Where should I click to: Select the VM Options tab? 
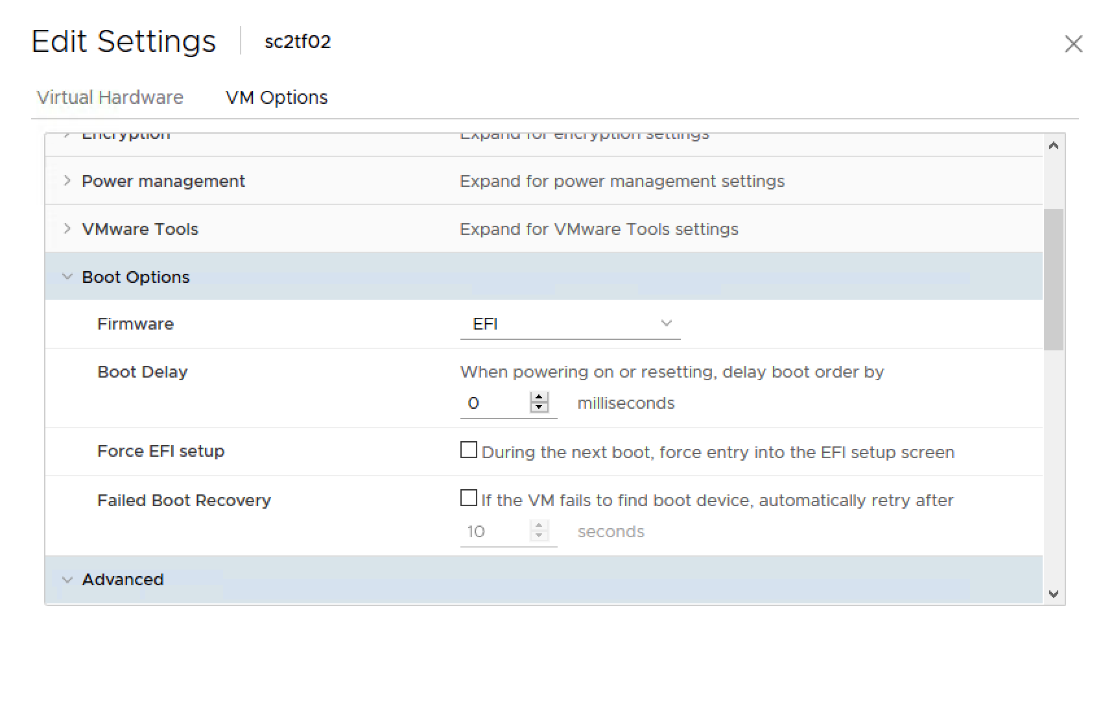click(x=276, y=97)
